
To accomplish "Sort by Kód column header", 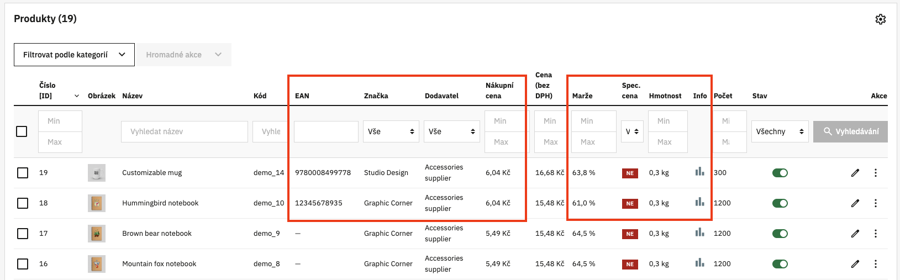I will click(x=260, y=96).
